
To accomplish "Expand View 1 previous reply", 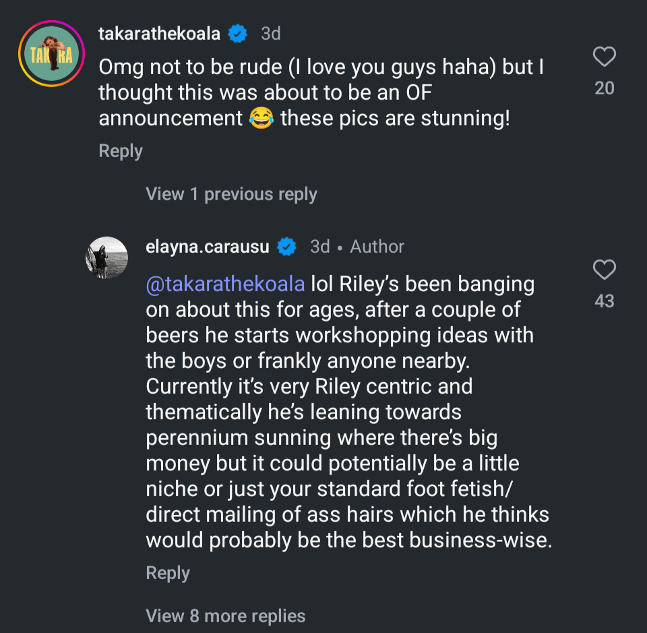I will 231,195.
